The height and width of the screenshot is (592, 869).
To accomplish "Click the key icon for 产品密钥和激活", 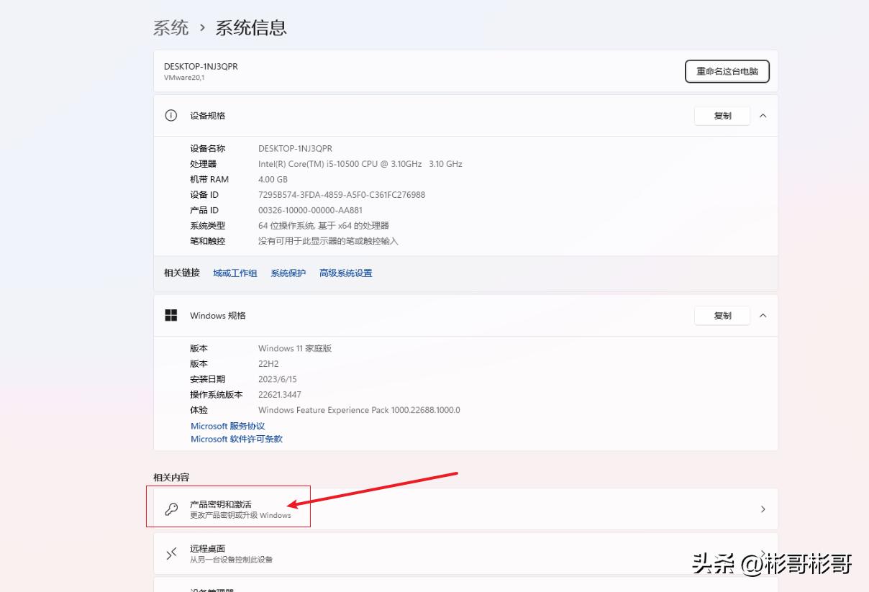I will [171, 509].
